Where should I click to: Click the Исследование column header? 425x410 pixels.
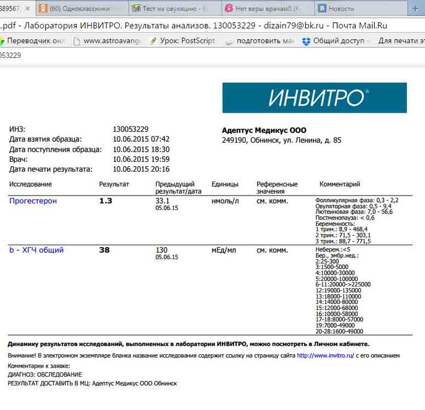pyautogui.click(x=30, y=184)
